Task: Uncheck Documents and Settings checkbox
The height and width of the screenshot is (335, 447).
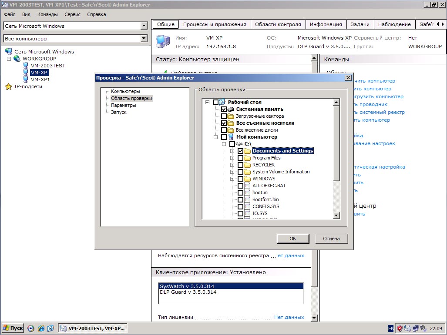Action: click(240, 151)
